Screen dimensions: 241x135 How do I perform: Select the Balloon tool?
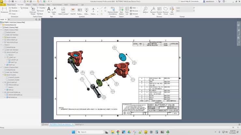coord(145,9)
